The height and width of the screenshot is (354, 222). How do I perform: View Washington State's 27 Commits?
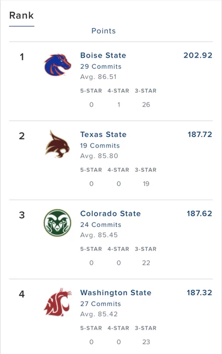[101, 304]
